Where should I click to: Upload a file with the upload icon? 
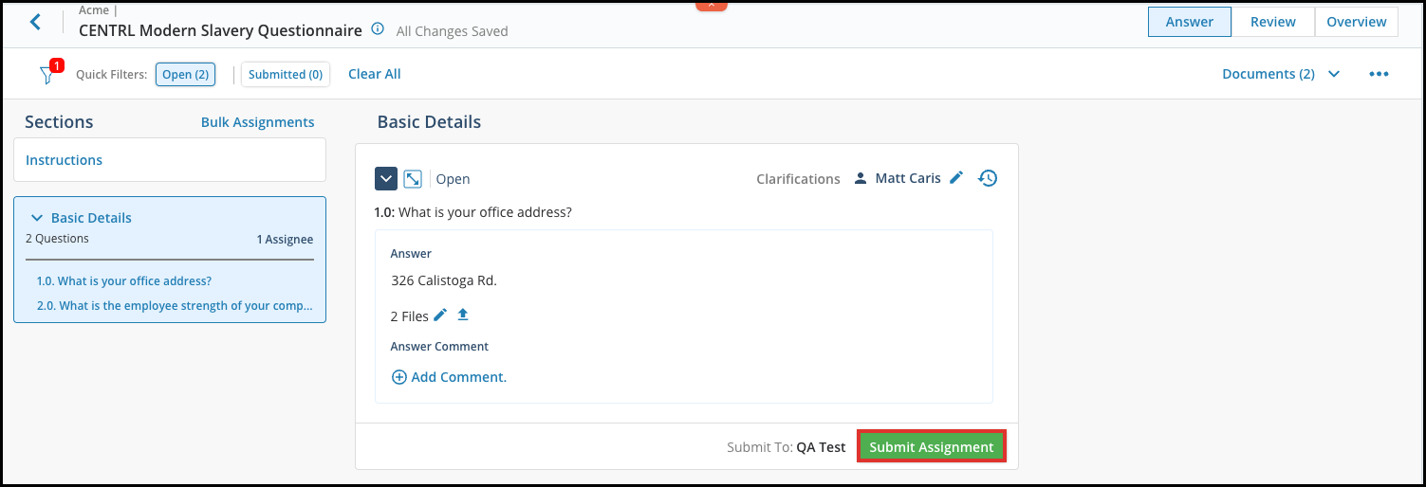pos(463,315)
